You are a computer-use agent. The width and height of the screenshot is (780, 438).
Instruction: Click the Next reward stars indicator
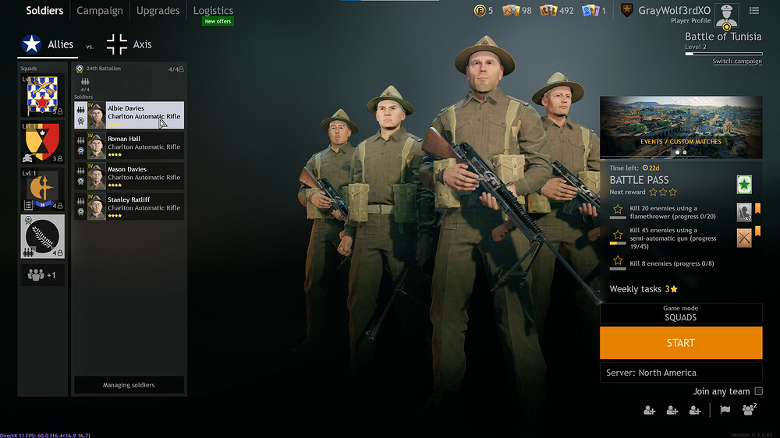pyautogui.click(x=662, y=192)
